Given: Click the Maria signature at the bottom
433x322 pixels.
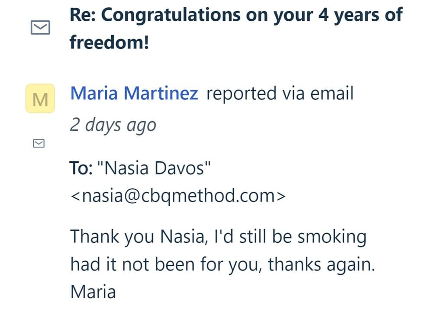Looking at the screenshot, I should 93,291.
